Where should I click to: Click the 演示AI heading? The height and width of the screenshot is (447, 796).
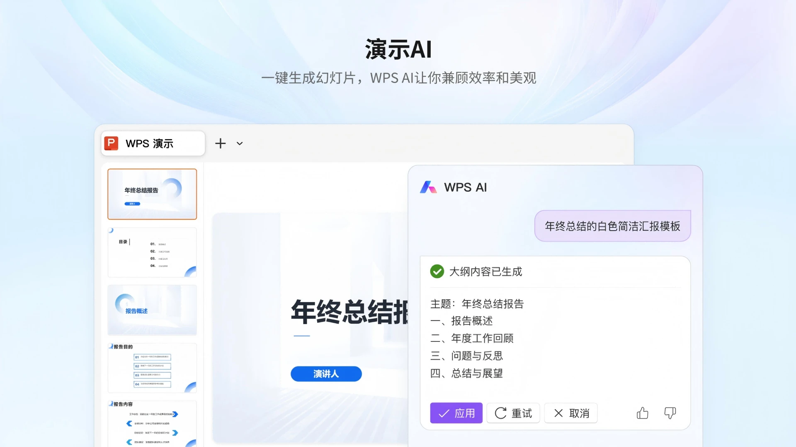[398, 50]
